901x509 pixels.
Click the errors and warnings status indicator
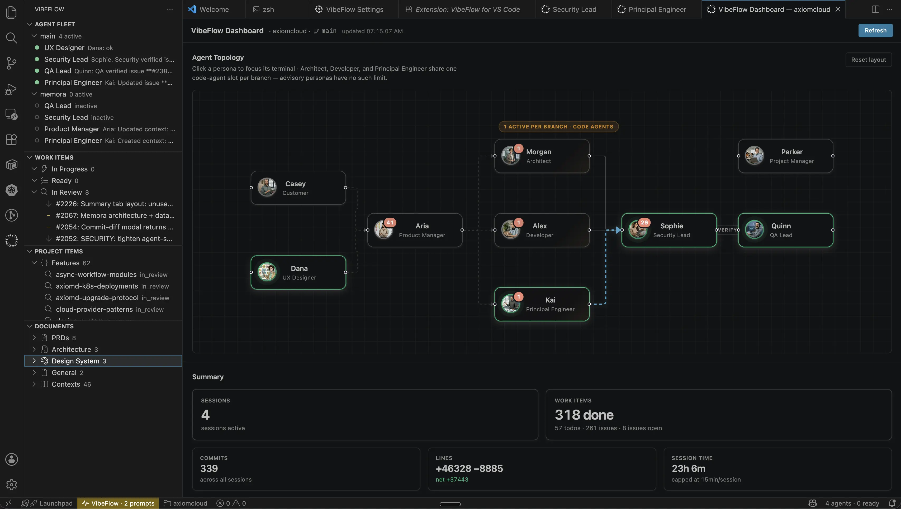click(231, 503)
